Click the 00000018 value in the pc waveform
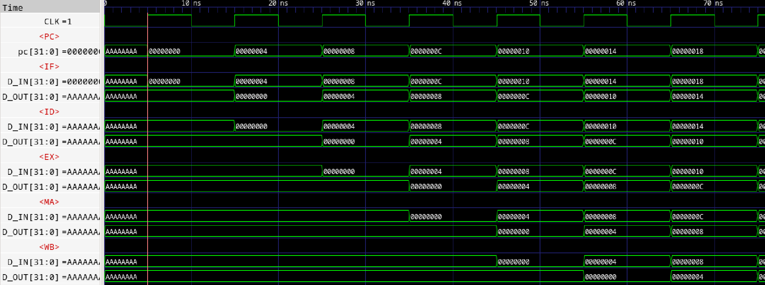The image size is (765, 285). [x=688, y=51]
